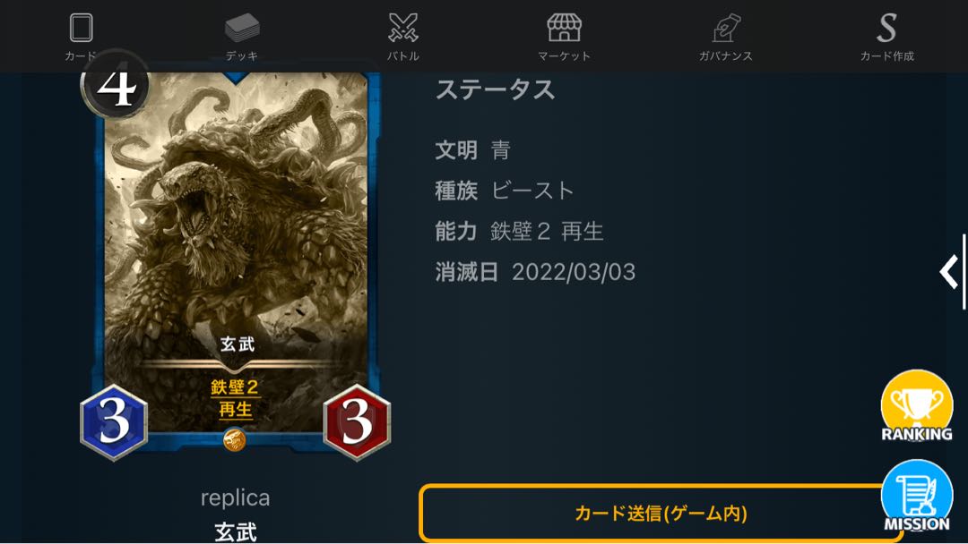The width and height of the screenshot is (968, 544).
Task: Tap the red health value 3 hexagon
Action: (x=357, y=422)
